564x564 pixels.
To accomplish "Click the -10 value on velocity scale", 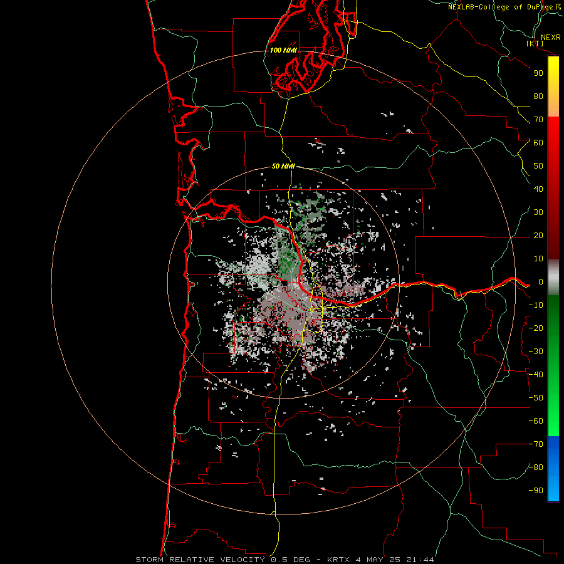I will point(536,305).
